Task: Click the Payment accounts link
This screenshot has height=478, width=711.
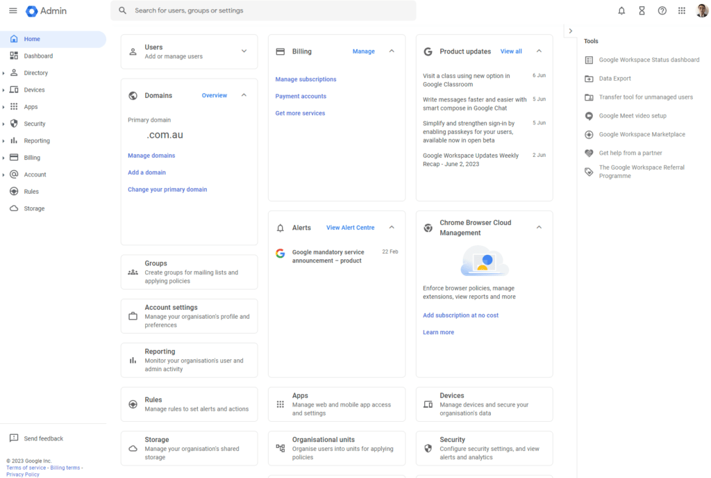Action: [x=301, y=96]
